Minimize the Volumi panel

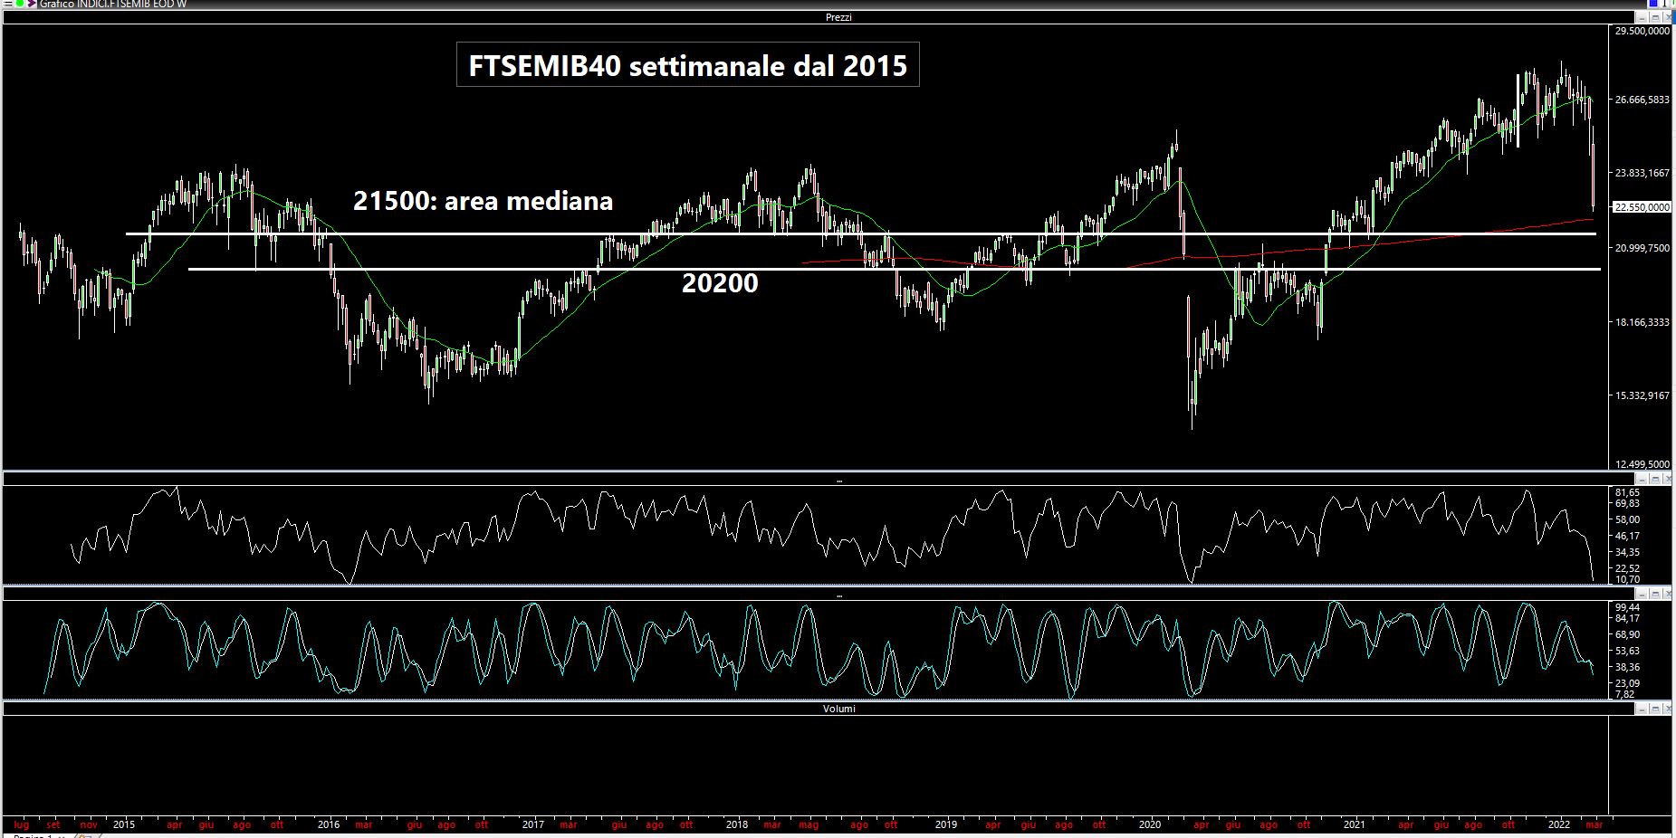click(x=1642, y=709)
